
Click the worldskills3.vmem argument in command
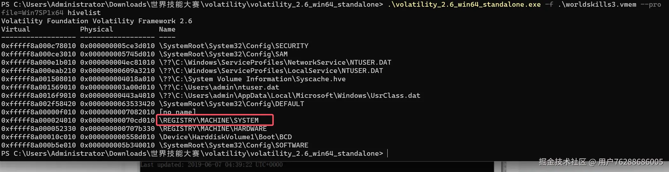click(597, 4)
